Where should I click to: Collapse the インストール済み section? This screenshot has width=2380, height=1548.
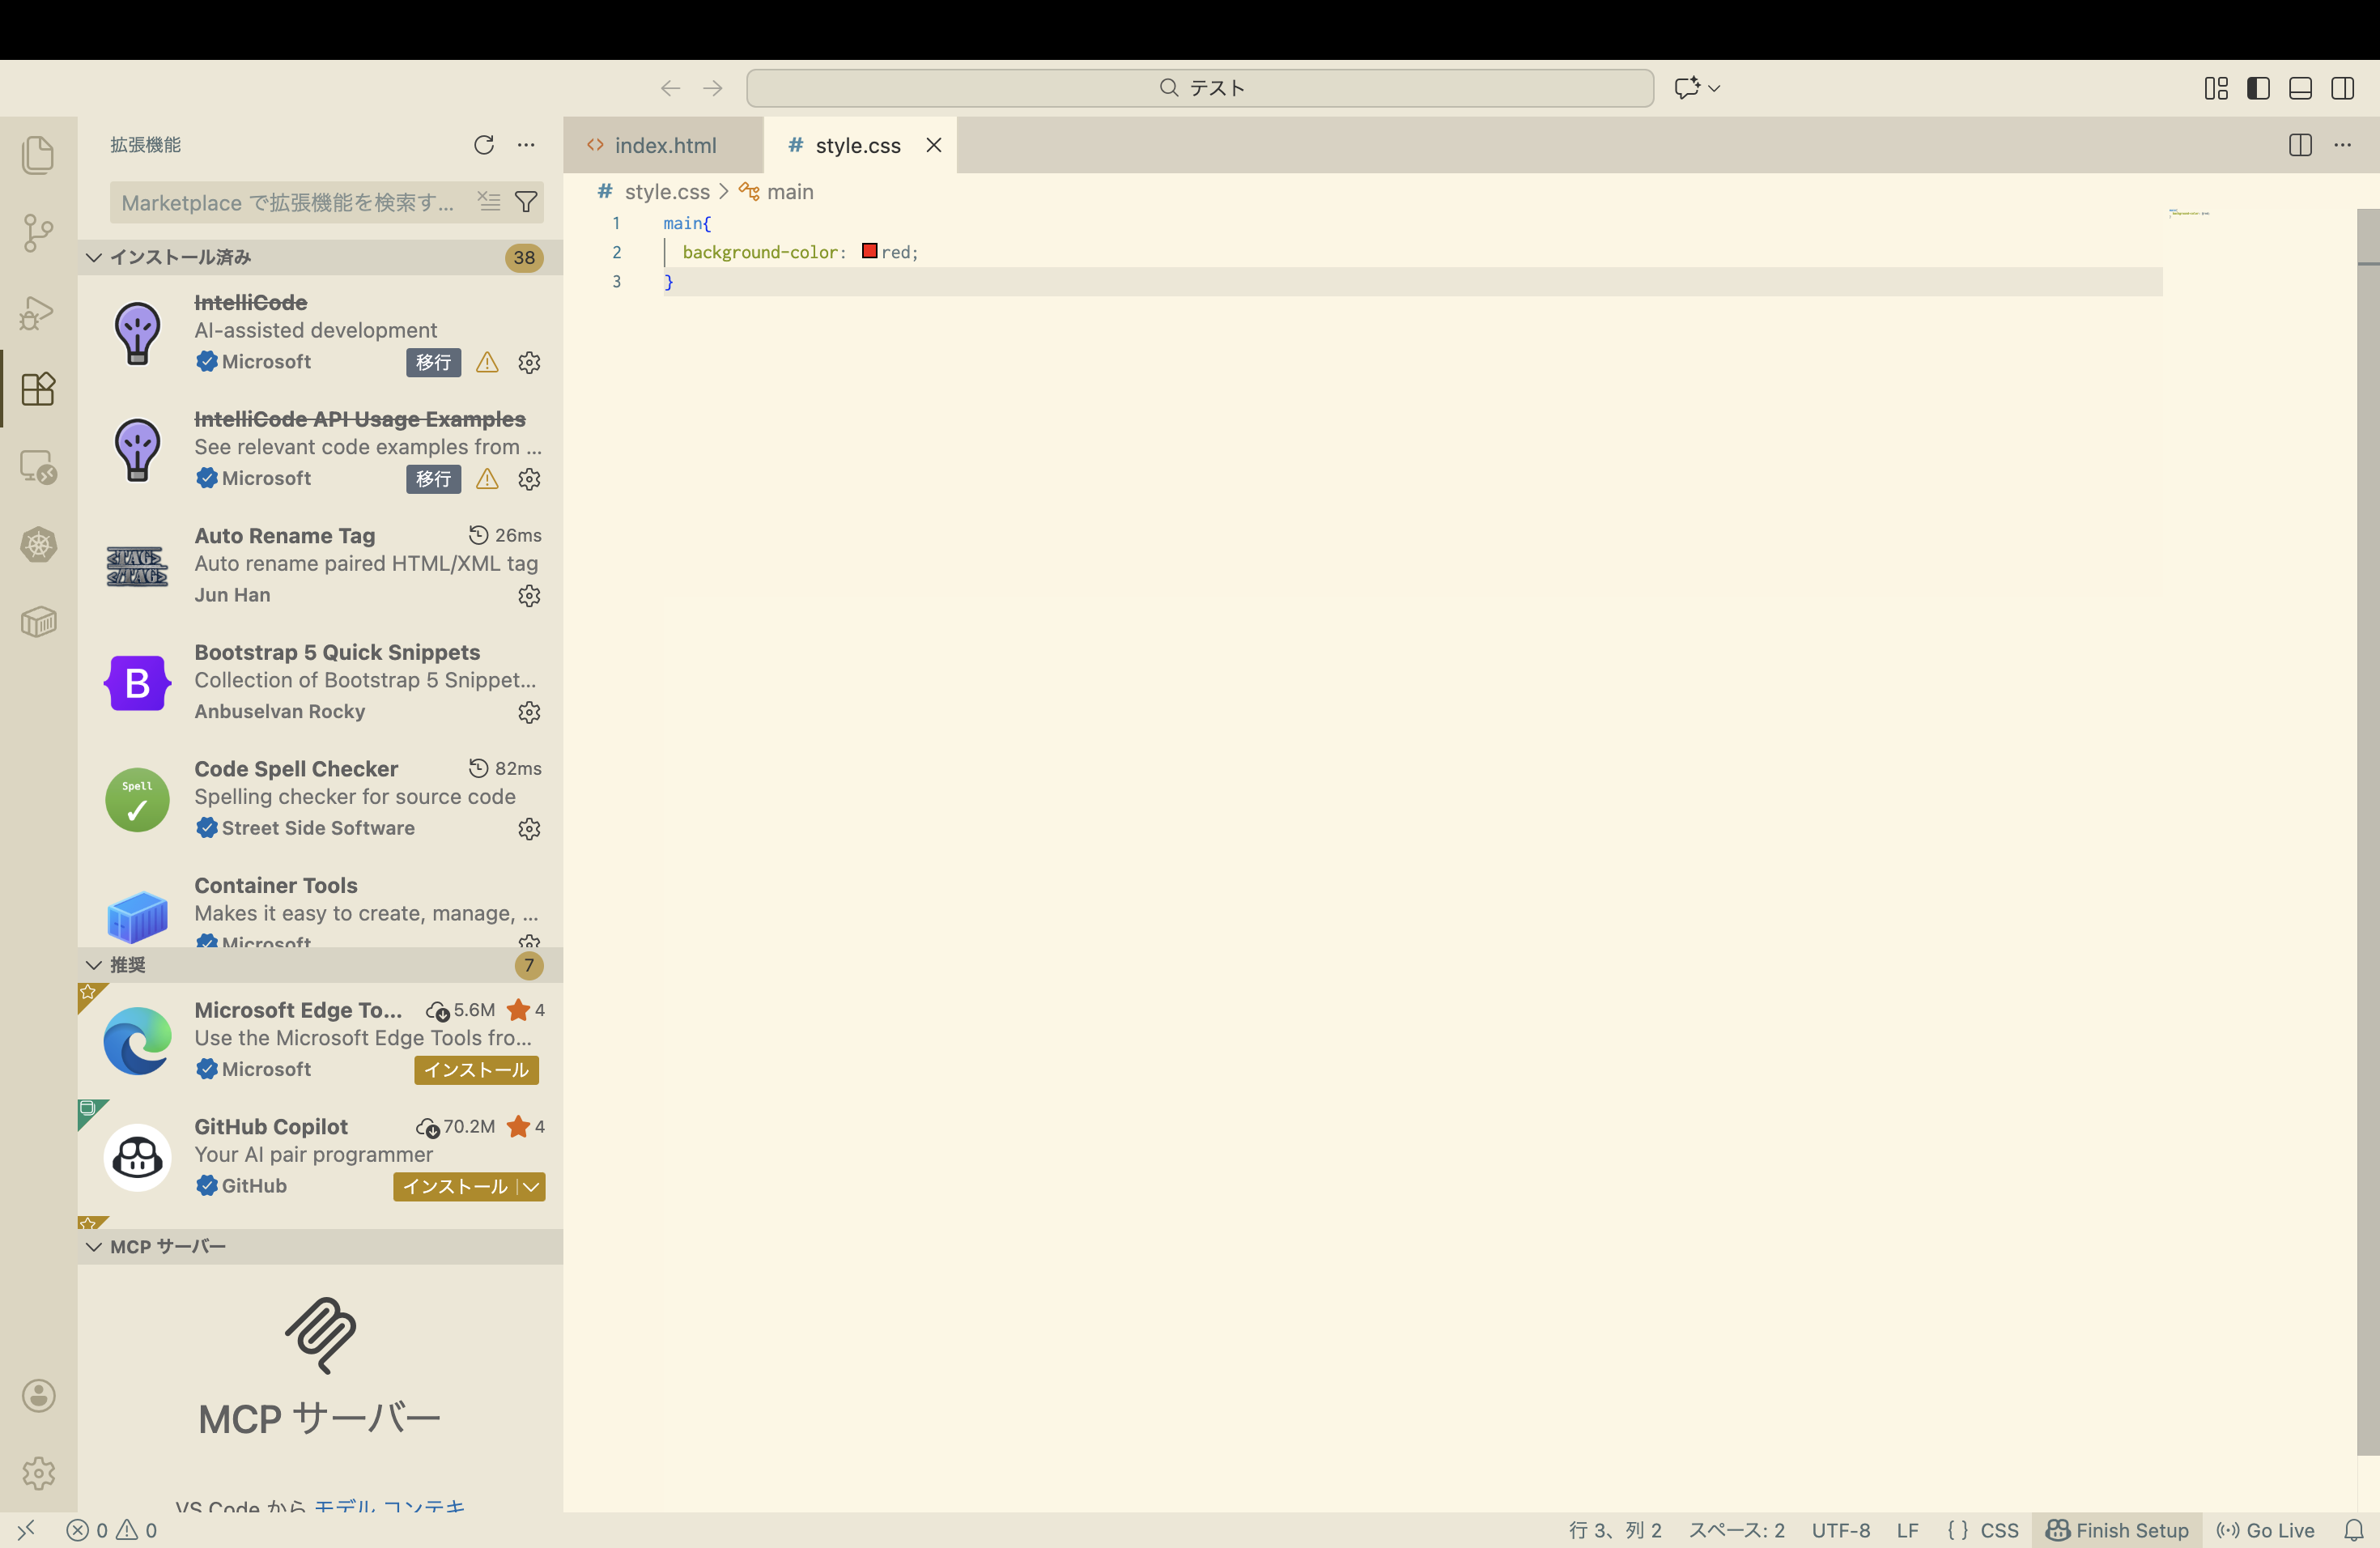pyautogui.click(x=94, y=257)
